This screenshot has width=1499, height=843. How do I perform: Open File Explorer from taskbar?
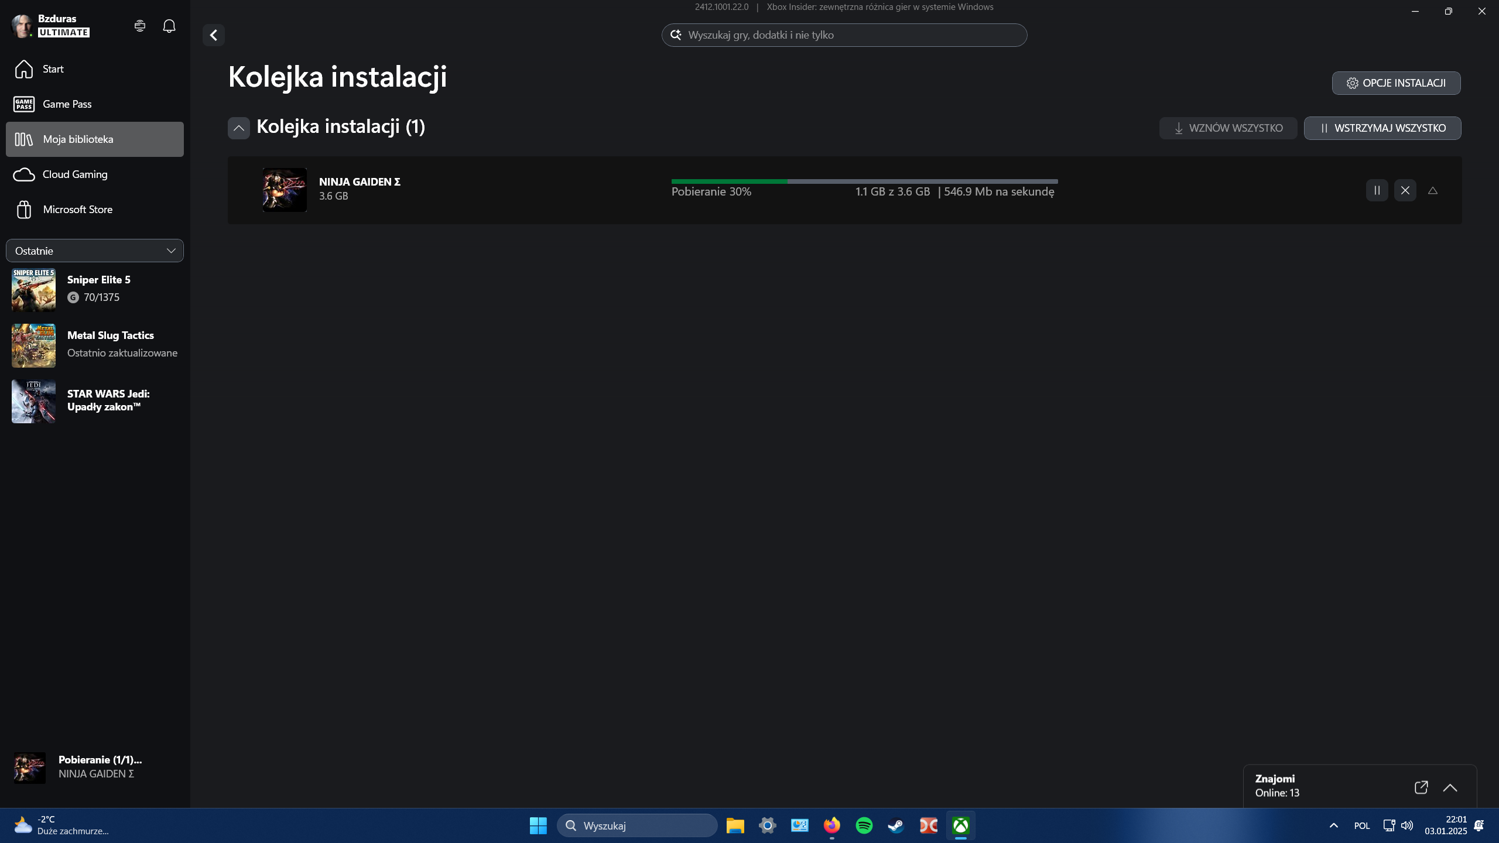tap(735, 826)
